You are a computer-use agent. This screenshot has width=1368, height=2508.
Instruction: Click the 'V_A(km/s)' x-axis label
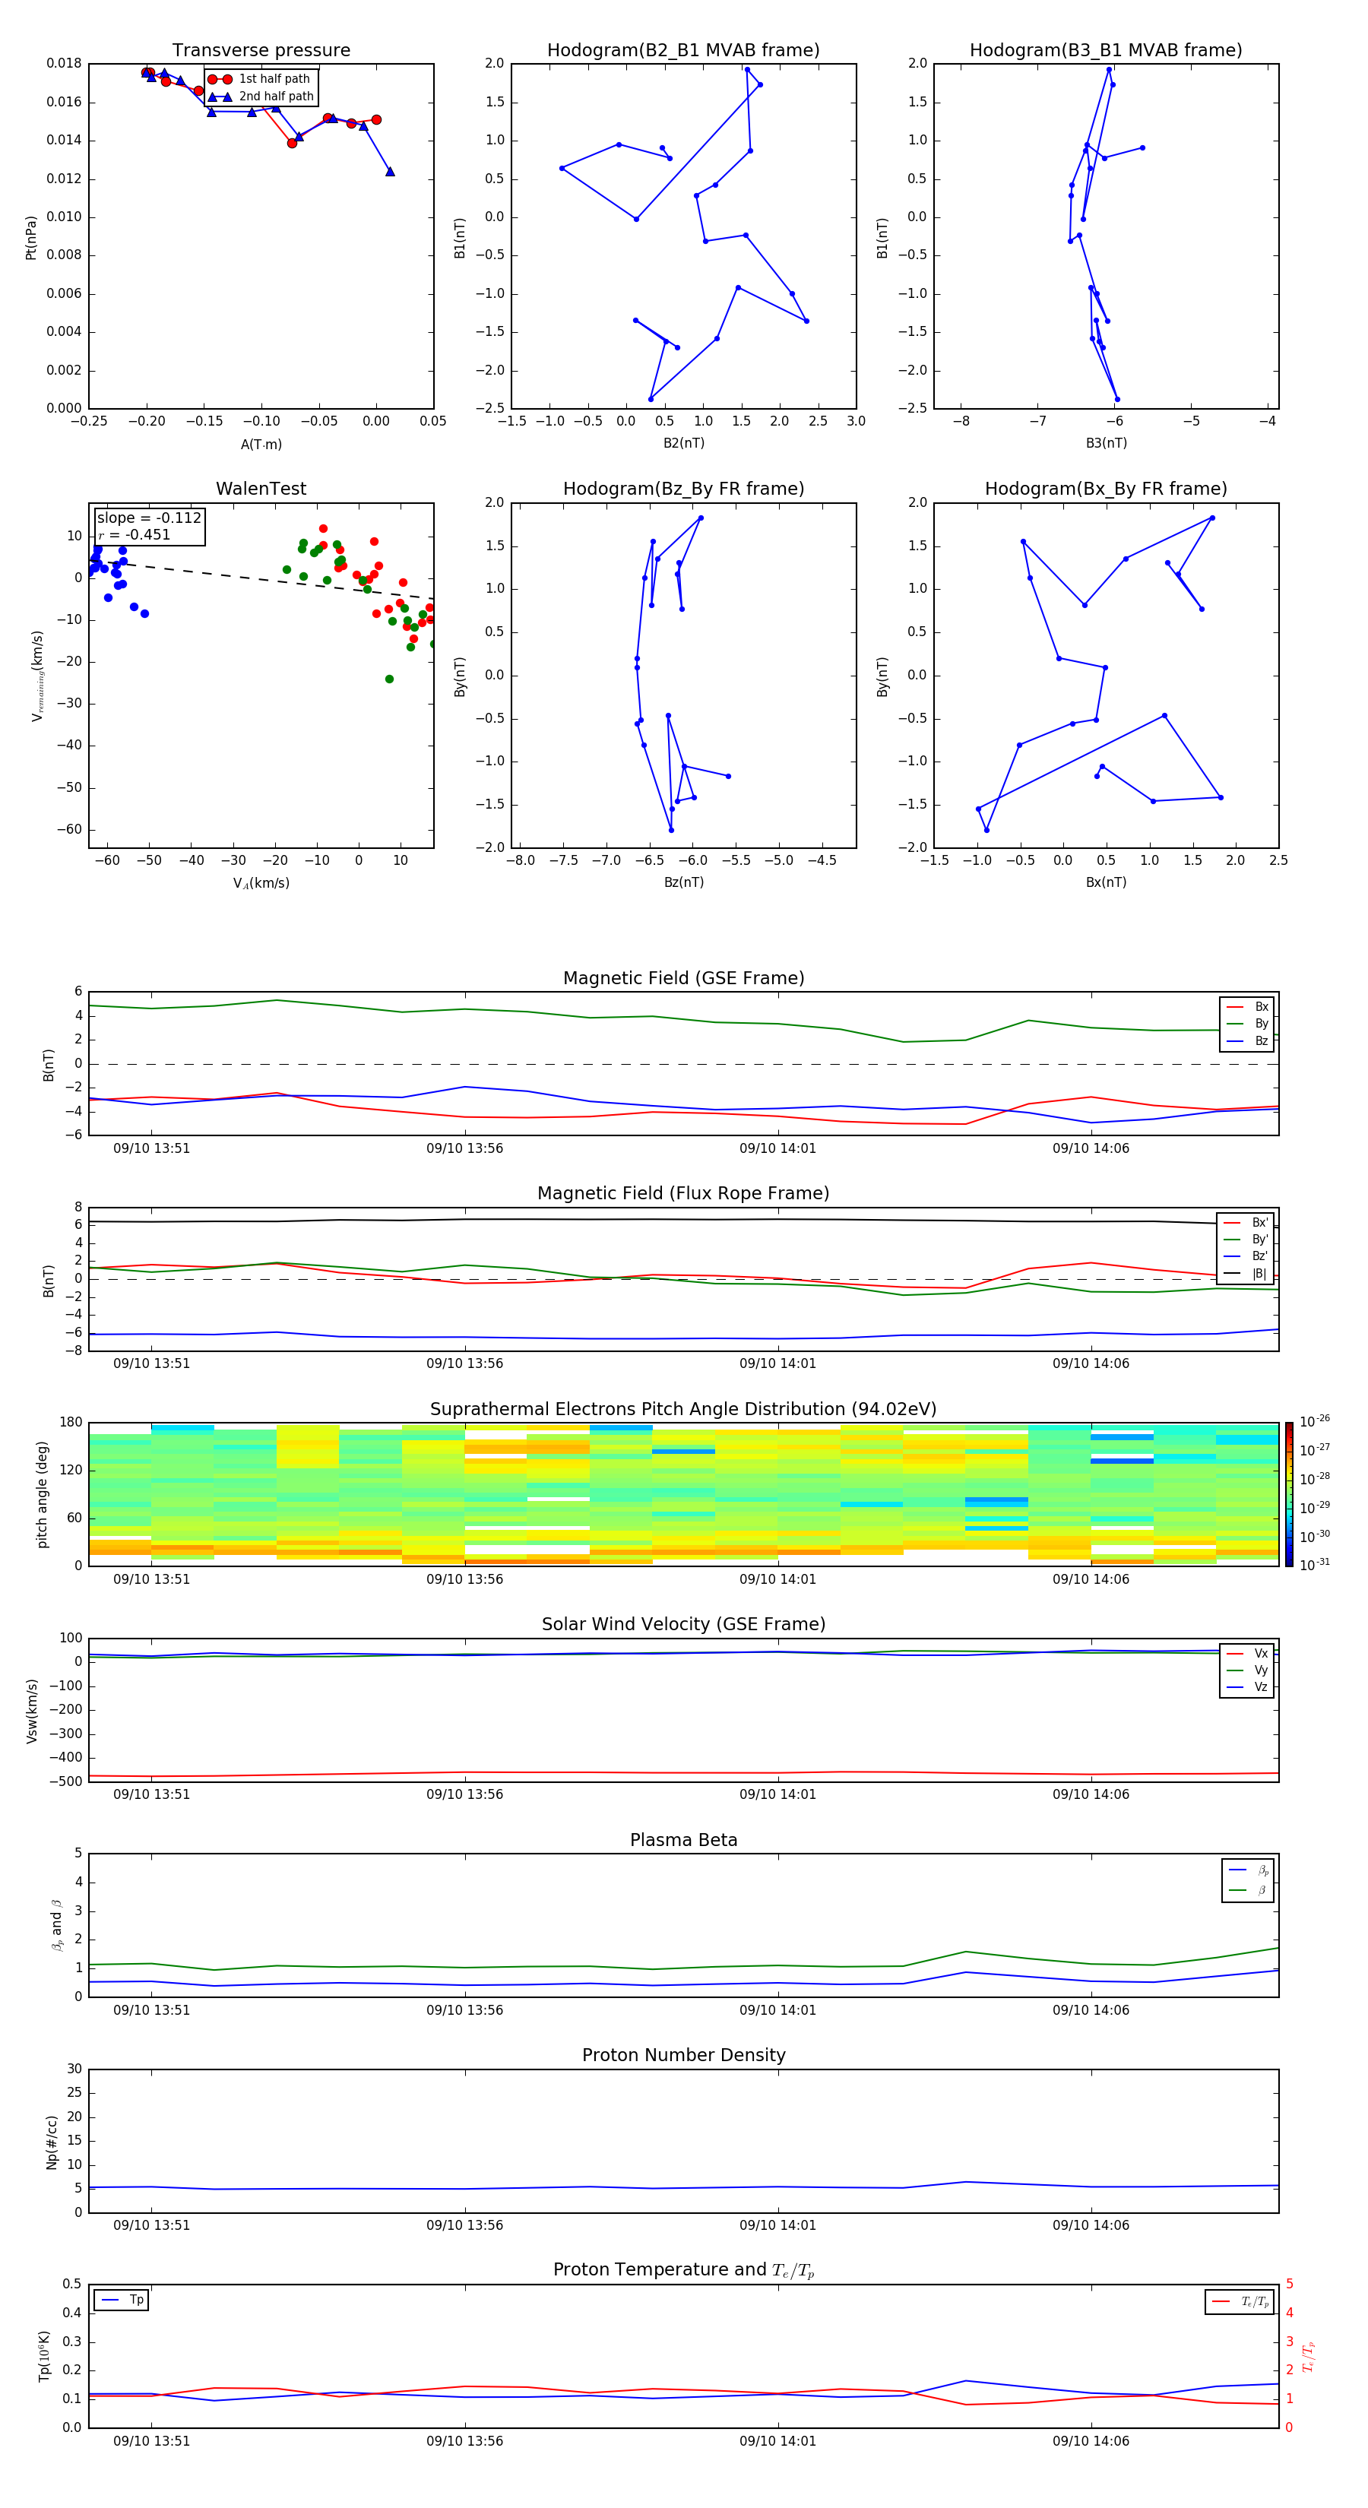[261, 884]
